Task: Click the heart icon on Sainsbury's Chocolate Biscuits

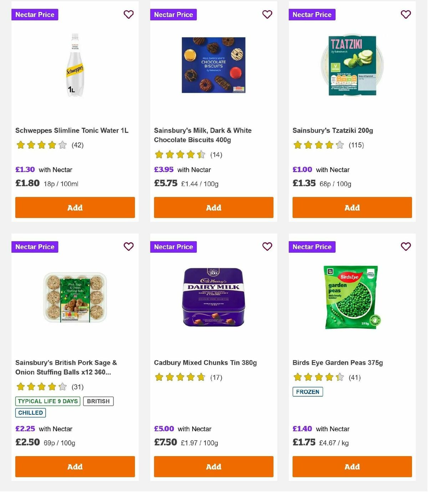Action: [x=267, y=15]
